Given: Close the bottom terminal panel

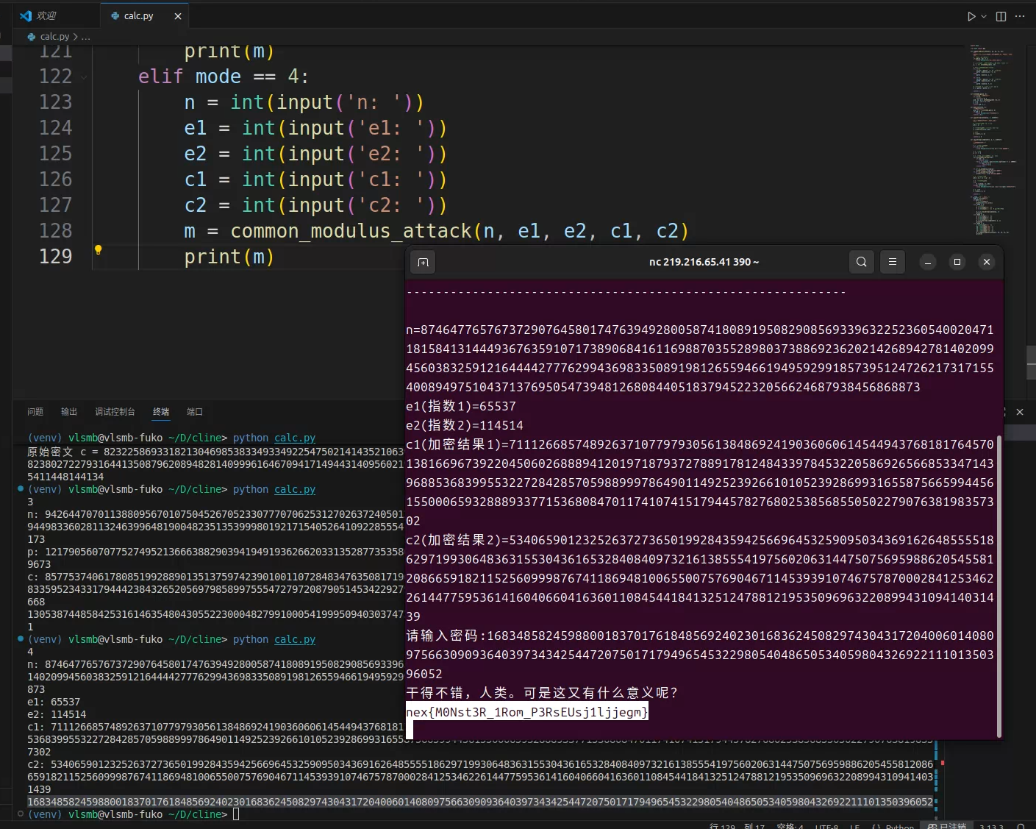Looking at the screenshot, I should (1020, 412).
